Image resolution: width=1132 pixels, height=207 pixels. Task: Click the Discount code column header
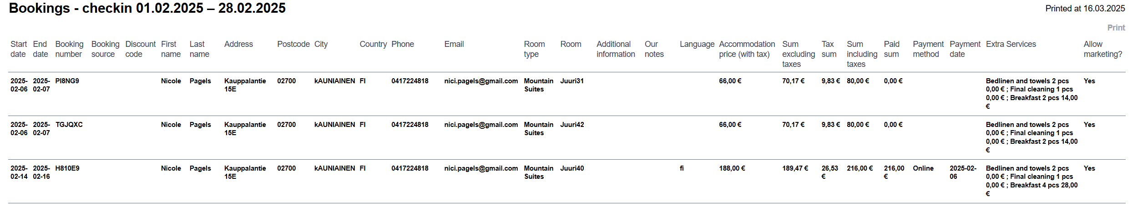coord(140,49)
